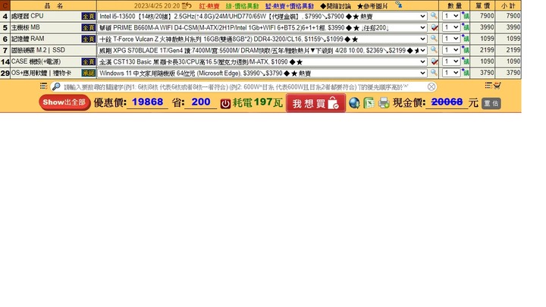The height and width of the screenshot is (307, 546).
Task: Click the green 購 icon on the CPU row
Action: pos(465,16)
